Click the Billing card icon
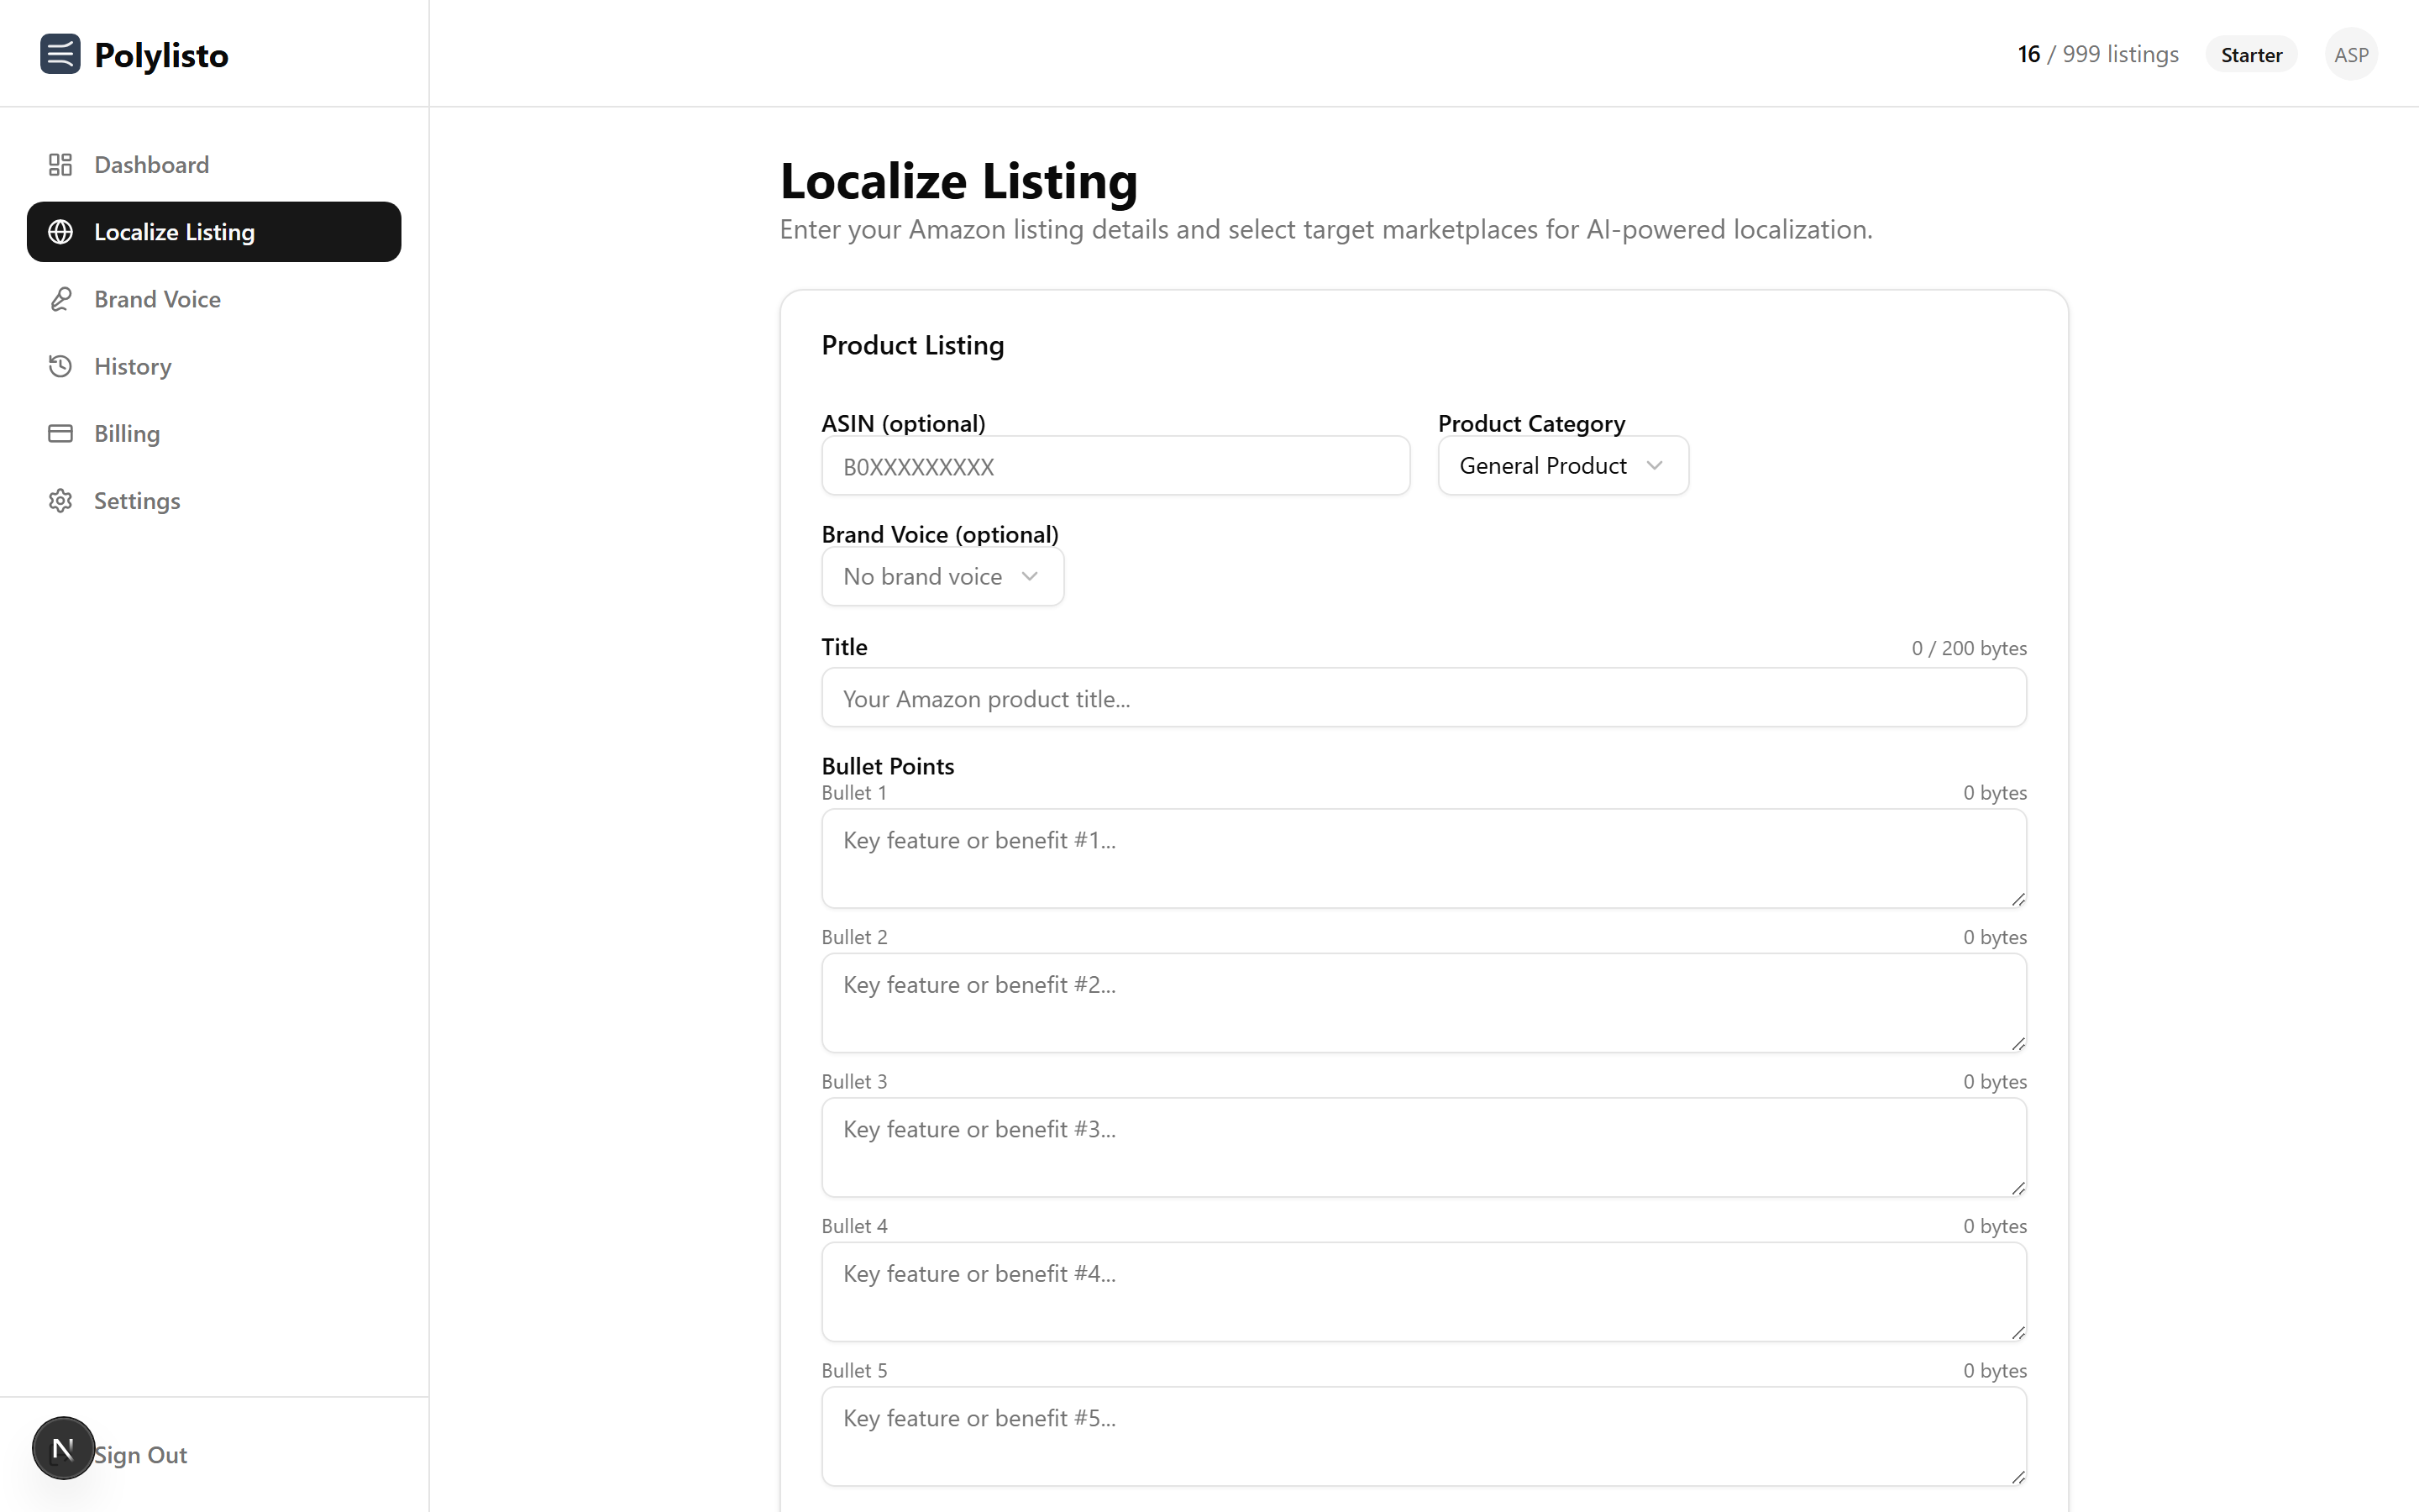 click(60, 433)
